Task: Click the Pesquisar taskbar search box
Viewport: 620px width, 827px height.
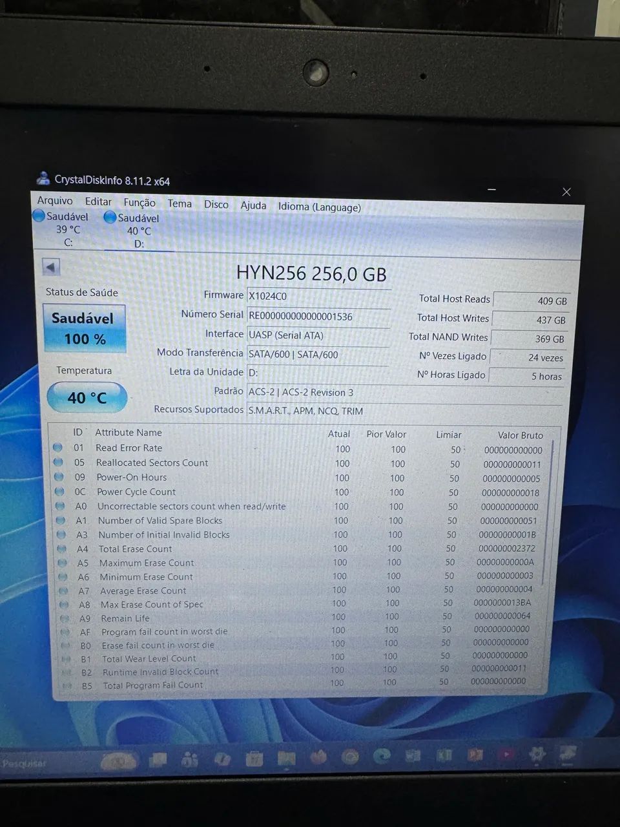Action: (x=26, y=763)
